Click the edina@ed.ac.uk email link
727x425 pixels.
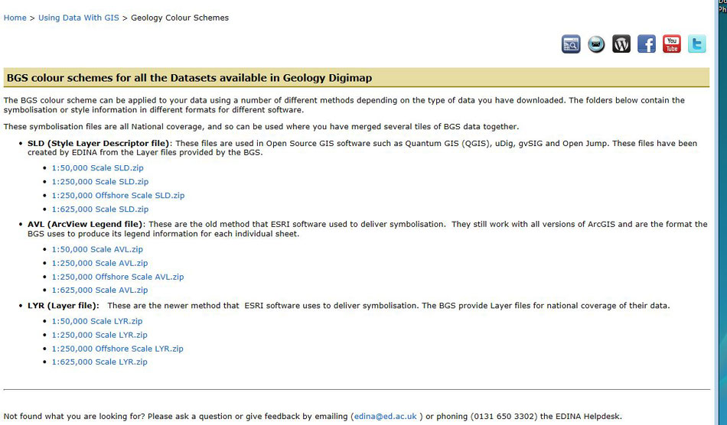click(x=385, y=417)
